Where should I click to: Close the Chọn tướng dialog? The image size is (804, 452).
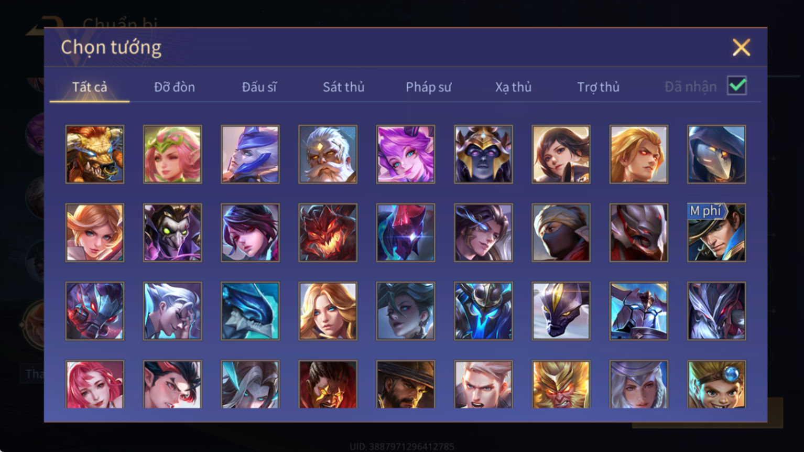tap(741, 48)
